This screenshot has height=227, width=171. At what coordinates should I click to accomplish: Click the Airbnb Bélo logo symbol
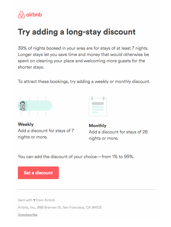21,15
